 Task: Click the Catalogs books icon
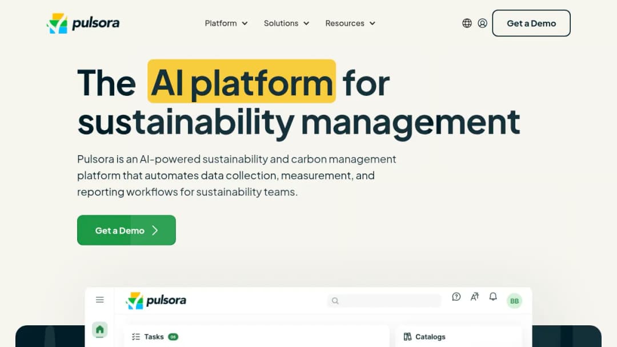tap(408, 337)
